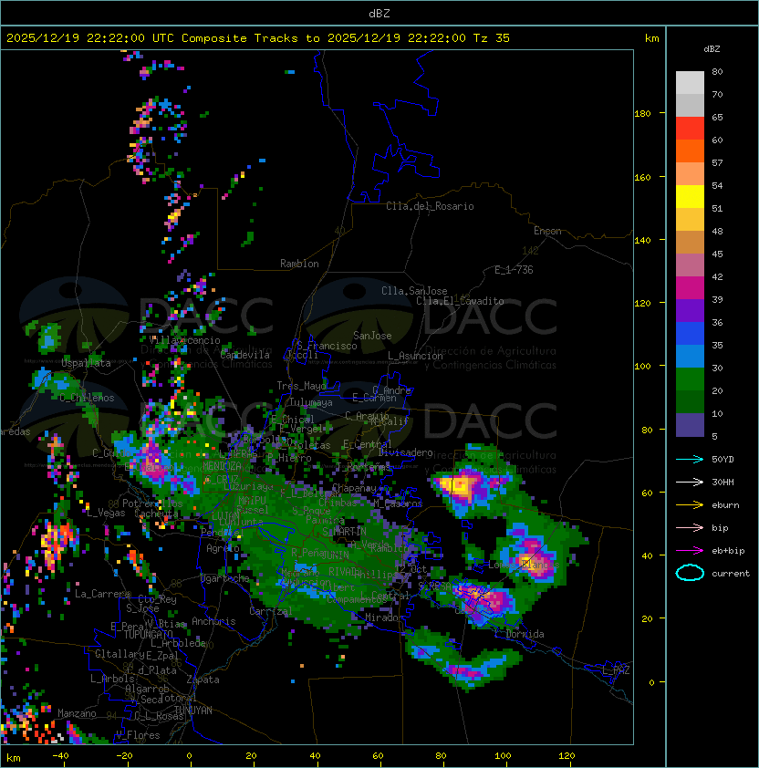Click the green 30 dBZ color swatch

point(690,379)
